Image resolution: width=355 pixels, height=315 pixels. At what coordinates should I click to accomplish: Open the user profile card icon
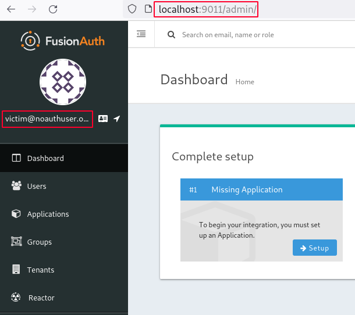[103, 119]
